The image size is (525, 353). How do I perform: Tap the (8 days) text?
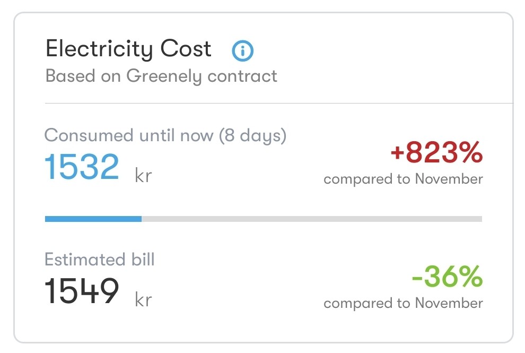[253, 135]
